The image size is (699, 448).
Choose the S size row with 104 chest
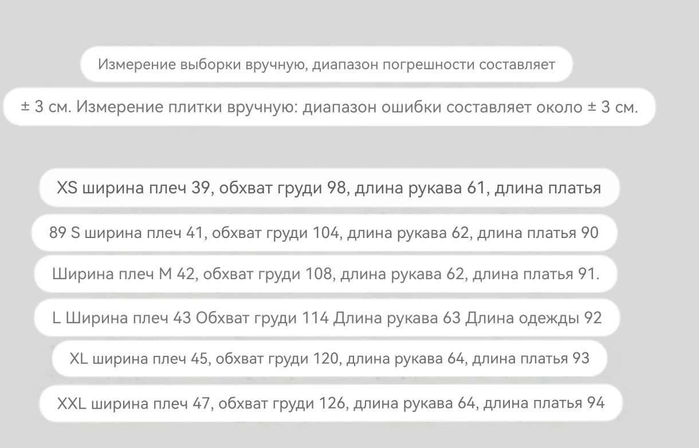(324, 233)
